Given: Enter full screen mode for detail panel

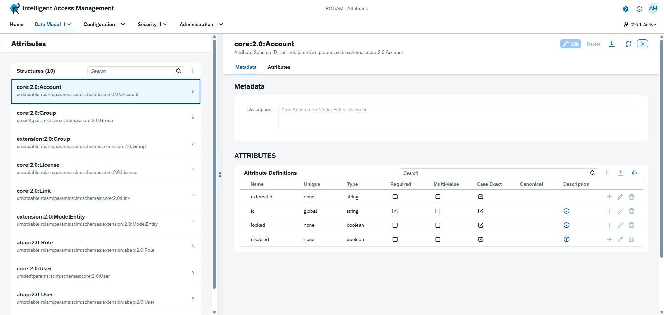Looking at the screenshot, I should tap(628, 44).
